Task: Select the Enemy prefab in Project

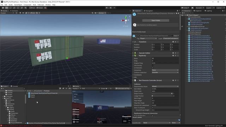Action: (32, 95)
